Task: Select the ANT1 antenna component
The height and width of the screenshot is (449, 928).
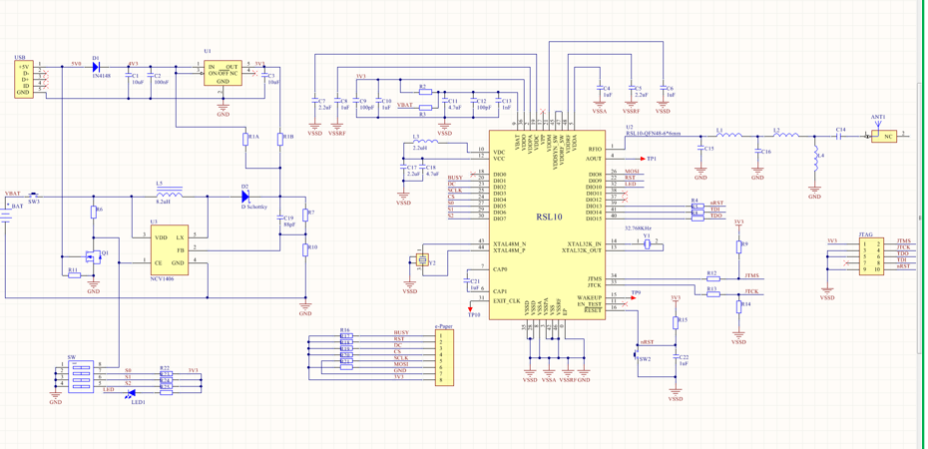Action: coord(882,136)
